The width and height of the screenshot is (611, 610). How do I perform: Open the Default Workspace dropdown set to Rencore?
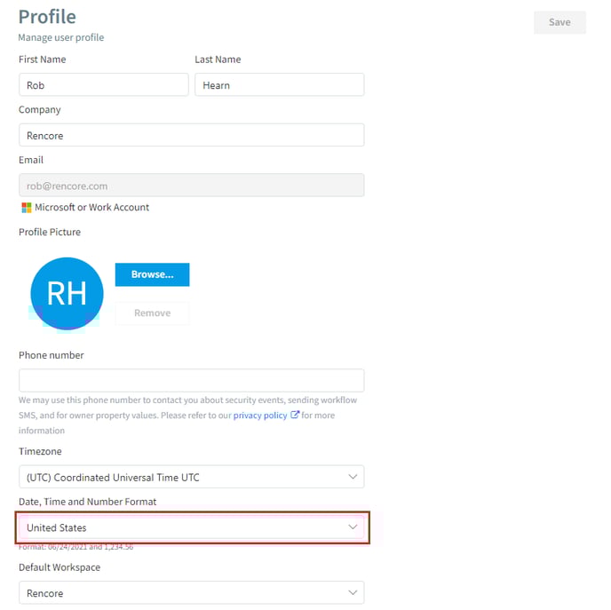coord(191,592)
